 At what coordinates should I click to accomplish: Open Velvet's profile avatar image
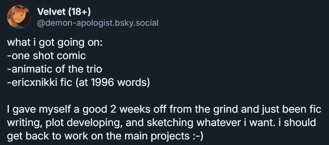(x=19, y=17)
